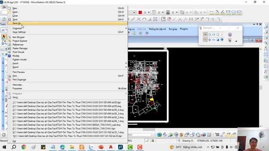The height and width of the screenshot is (151, 269).
Task: Click the globe icon in bottom toolbar
Action: 159,135
